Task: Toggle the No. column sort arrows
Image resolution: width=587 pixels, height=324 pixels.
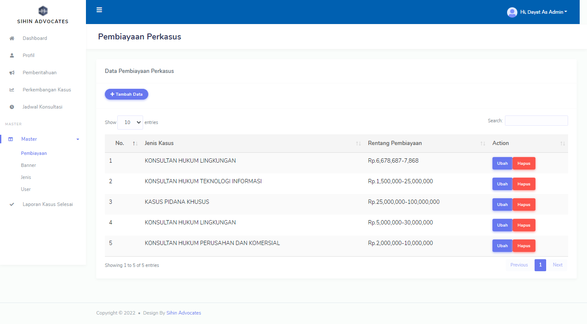Action: tap(135, 143)
